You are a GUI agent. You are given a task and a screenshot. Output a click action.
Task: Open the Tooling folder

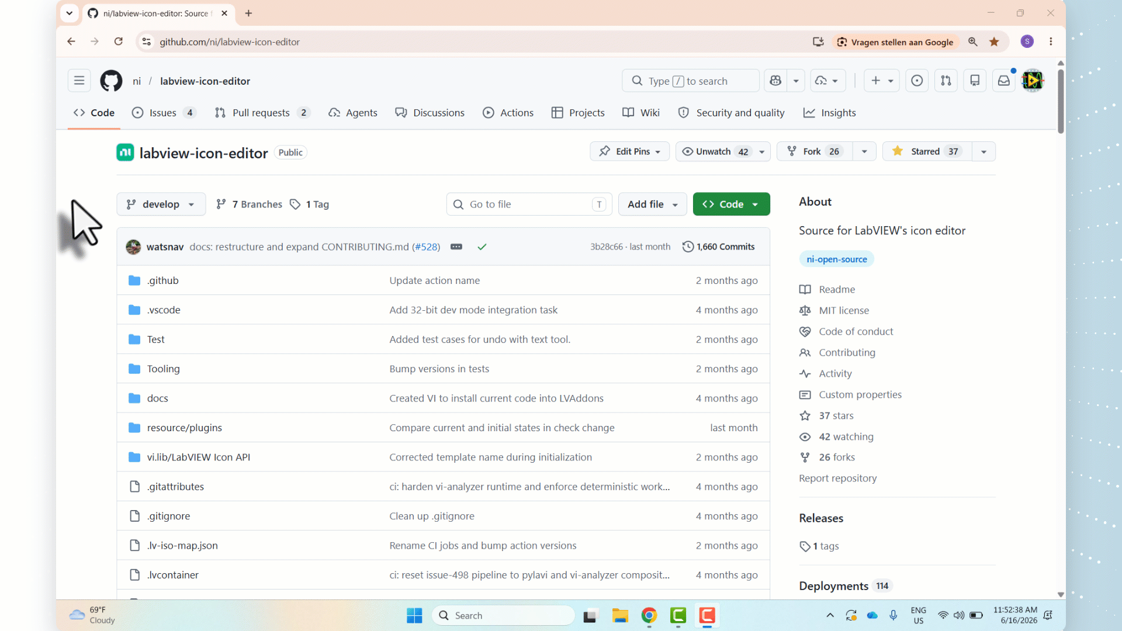[163, 369]
